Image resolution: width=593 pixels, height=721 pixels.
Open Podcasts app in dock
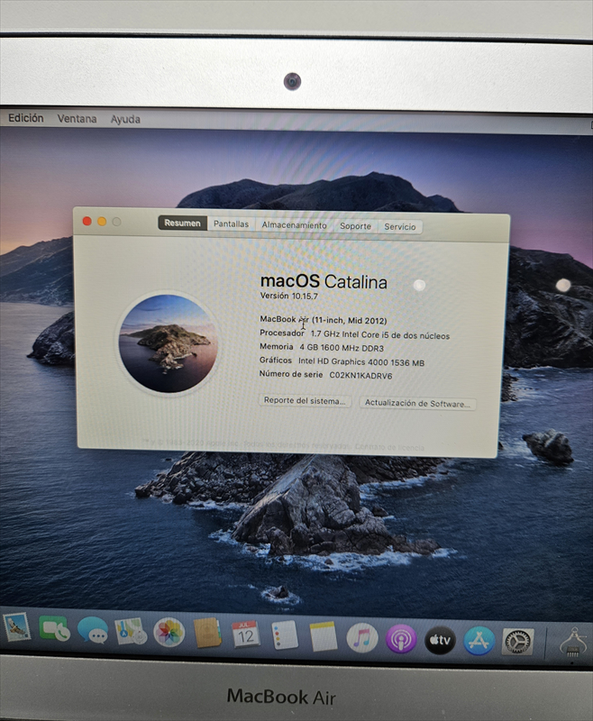click(x=401, y=638)
